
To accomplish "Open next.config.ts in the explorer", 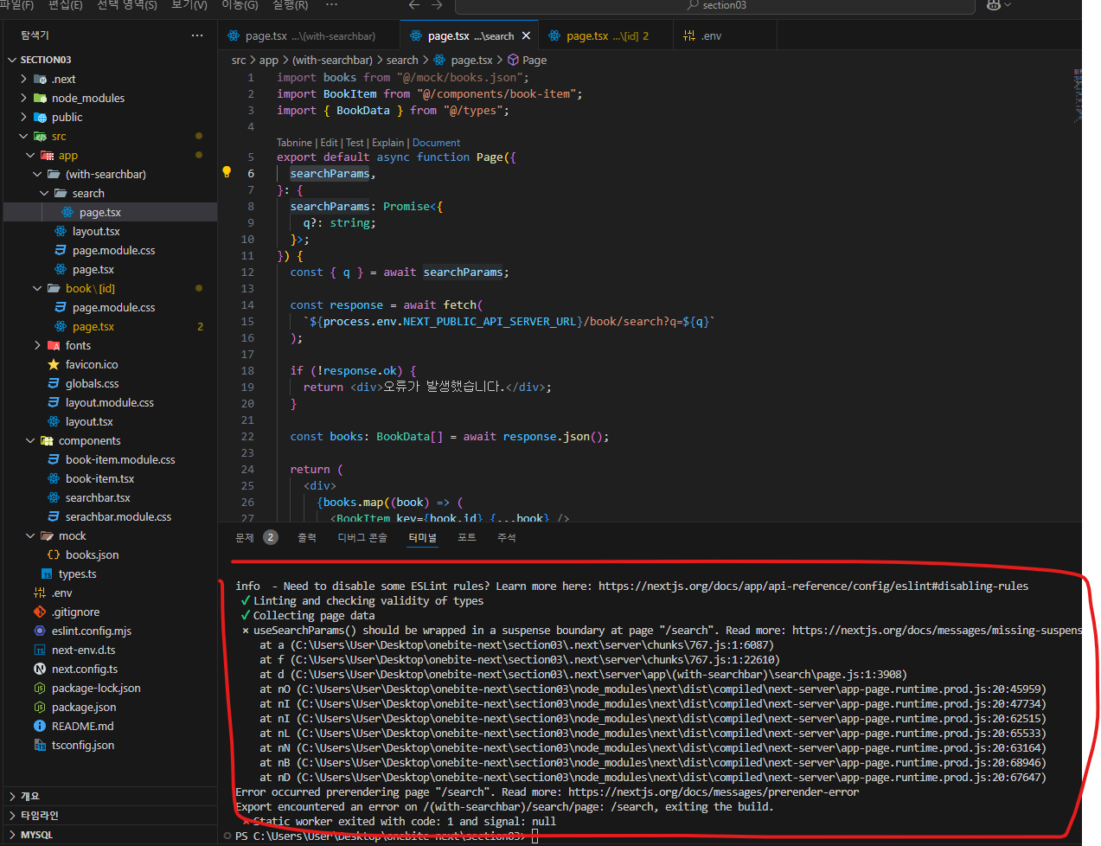I will click(109, 669).
